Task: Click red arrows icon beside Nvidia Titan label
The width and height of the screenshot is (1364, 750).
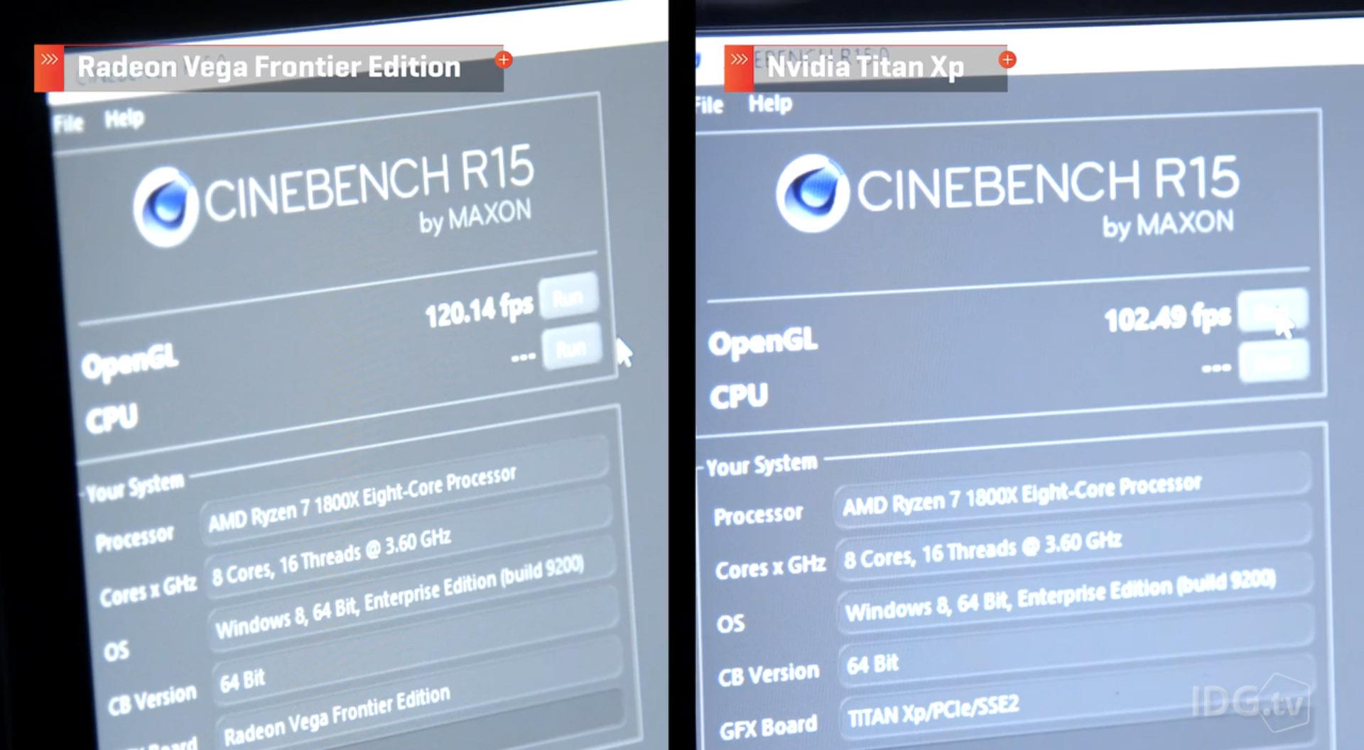Action: click(739, 69)
